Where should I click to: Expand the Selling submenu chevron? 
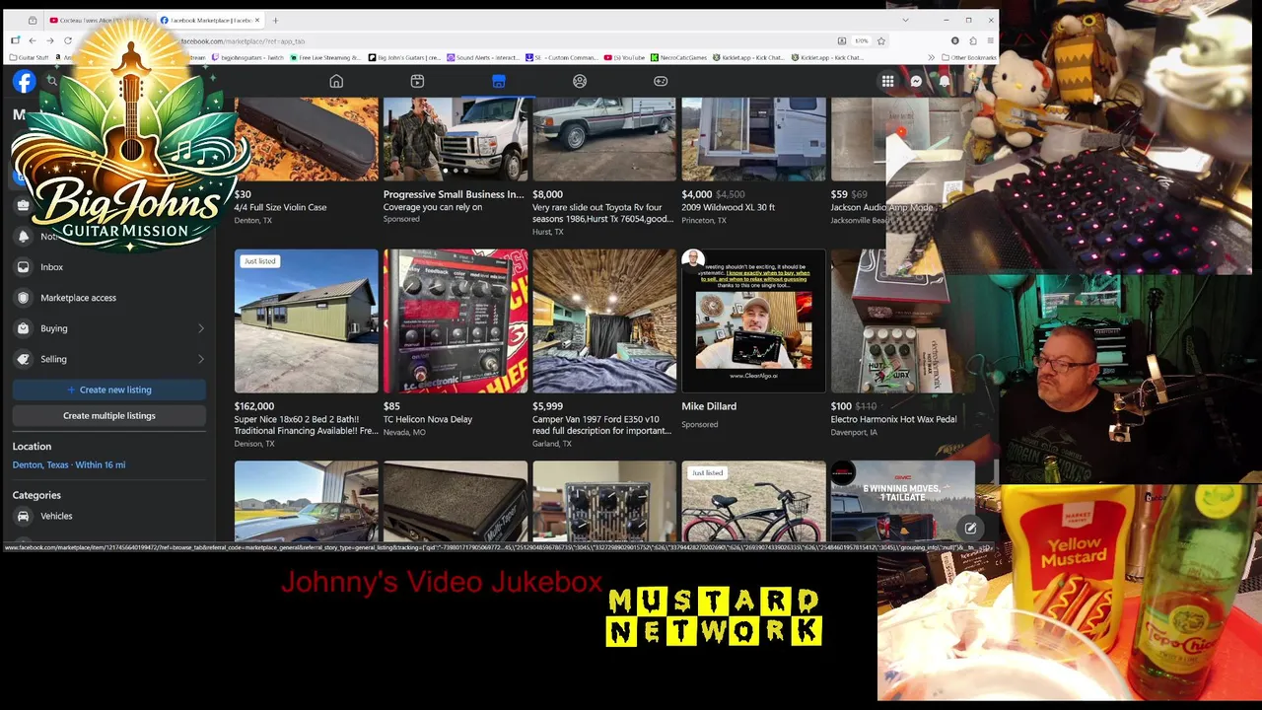[200, 359]
